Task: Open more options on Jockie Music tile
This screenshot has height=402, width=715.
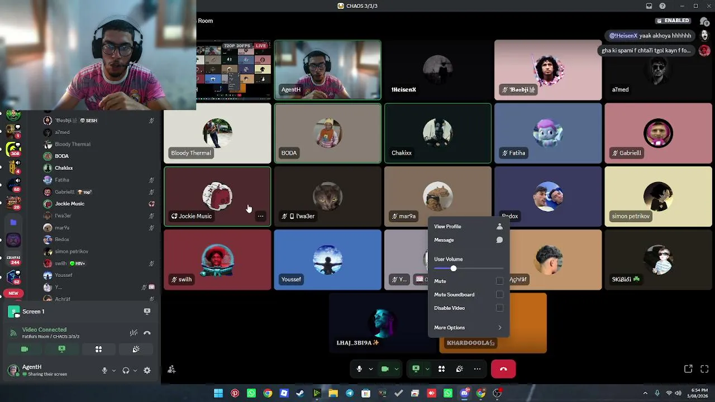Action: coord(260,216)
